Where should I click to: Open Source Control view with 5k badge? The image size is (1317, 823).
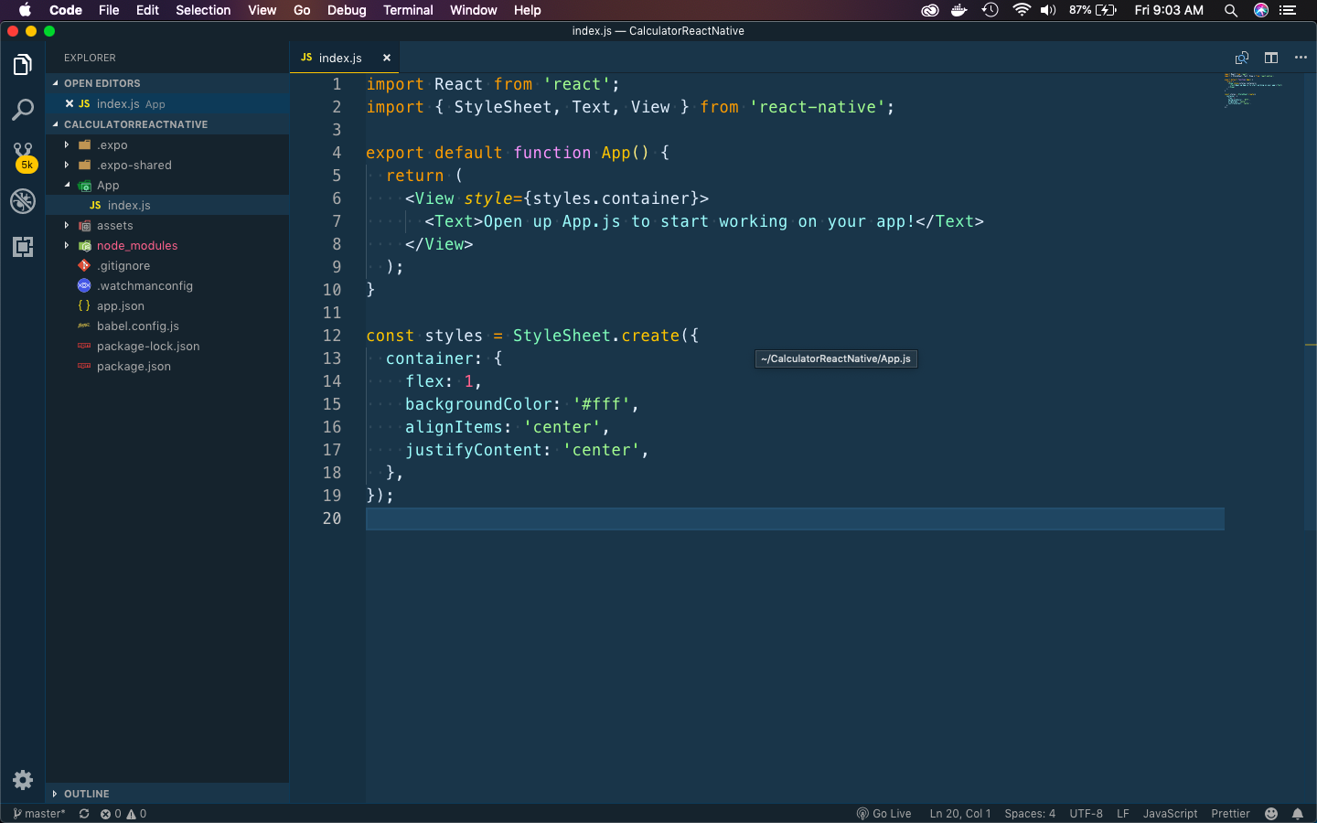pos(23,156)
